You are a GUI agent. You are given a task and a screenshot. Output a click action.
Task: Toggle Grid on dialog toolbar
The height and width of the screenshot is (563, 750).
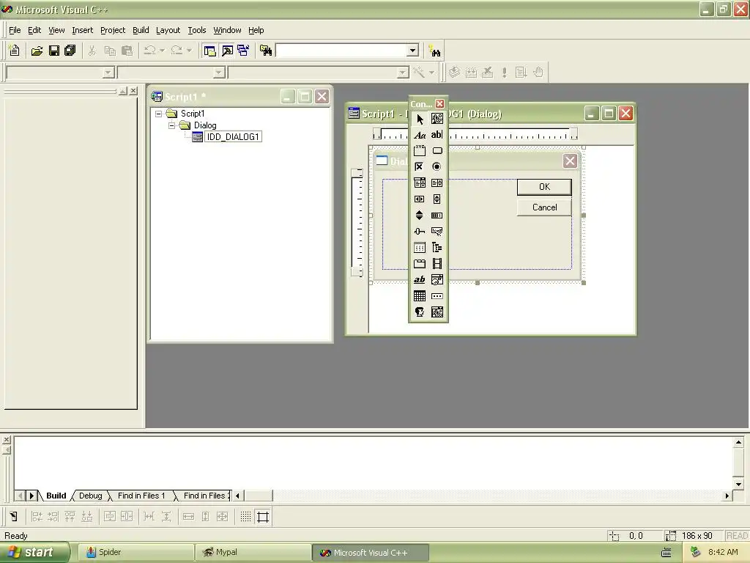tap(245, 517)
